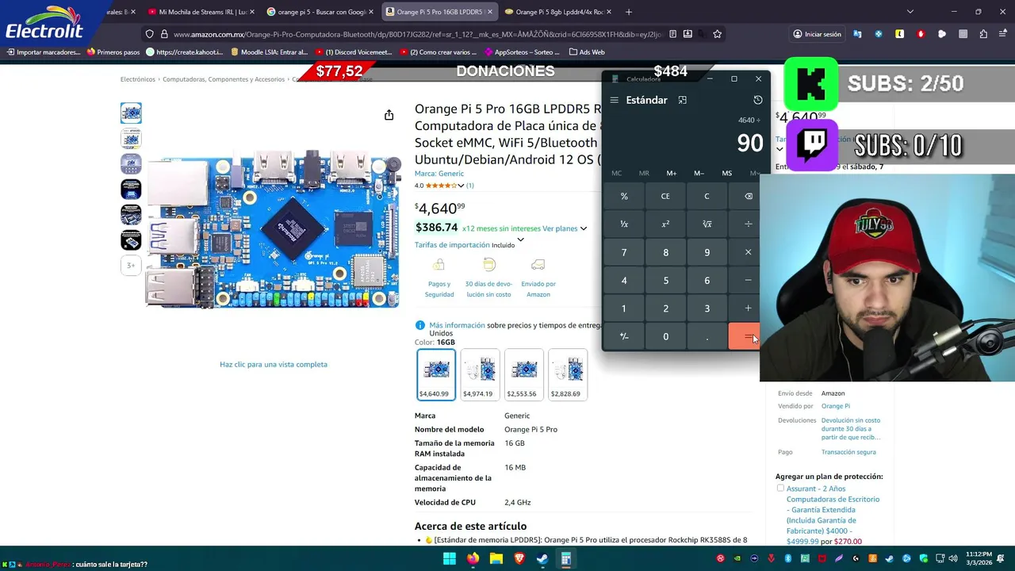1015x571 pixels.
Task: Click the Devolución sin costo returns link
Action: 851,429
